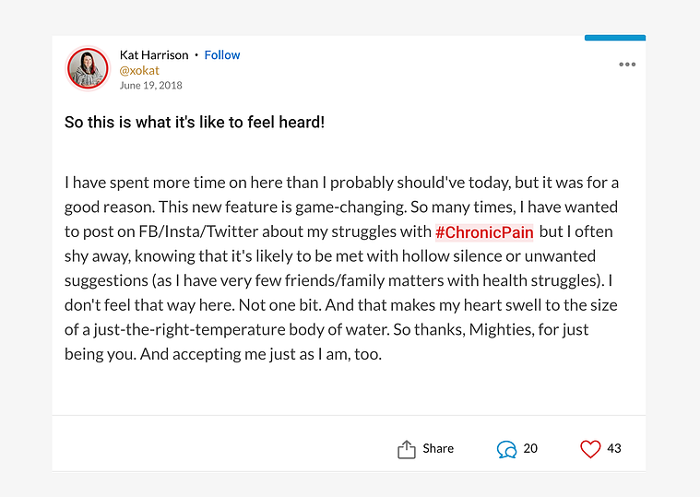Like the post with the heart icon
700x497 pixels.
(590, 449)
